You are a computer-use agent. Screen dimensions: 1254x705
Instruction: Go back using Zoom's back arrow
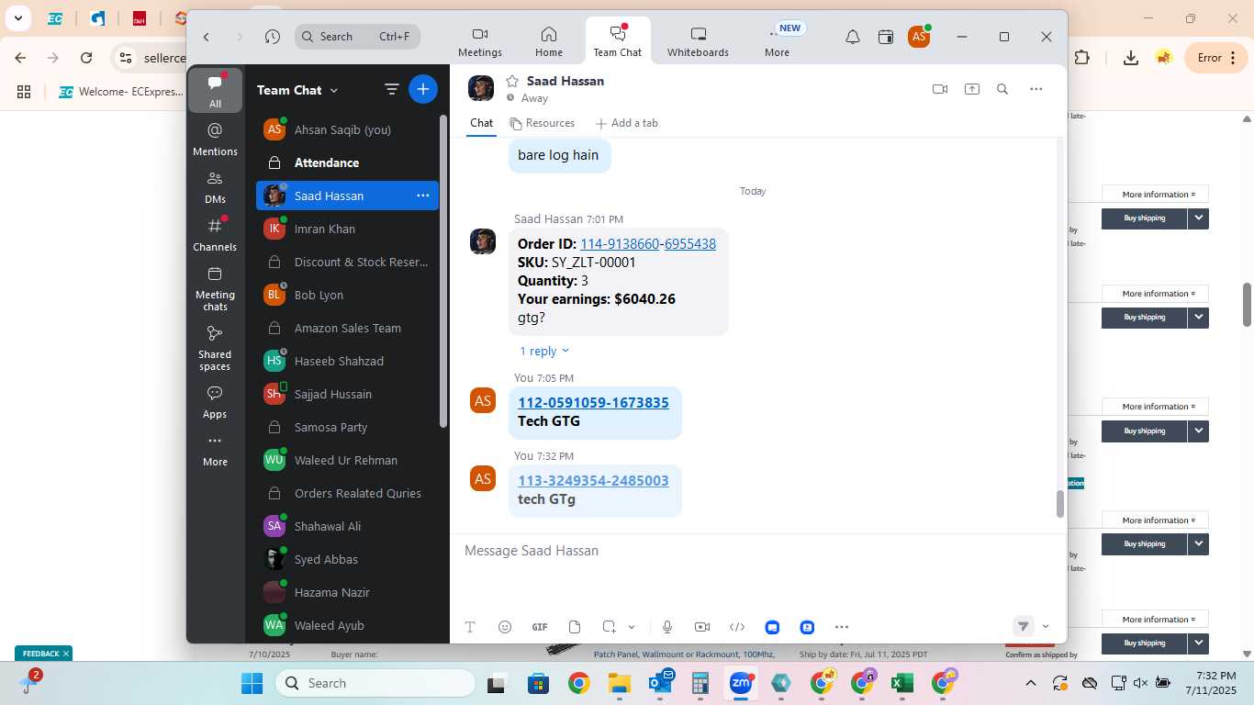click(x=207, y=37)
